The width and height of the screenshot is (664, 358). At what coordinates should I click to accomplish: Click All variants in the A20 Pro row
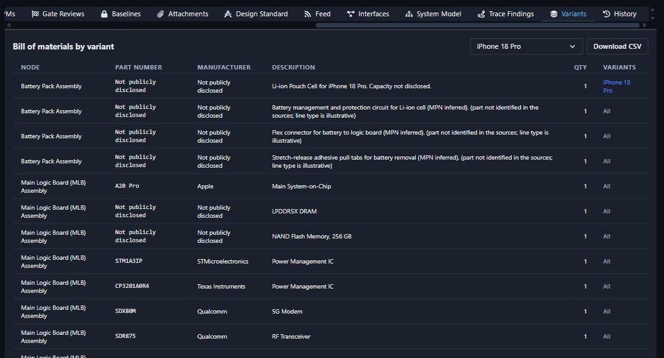pos(607,186)
